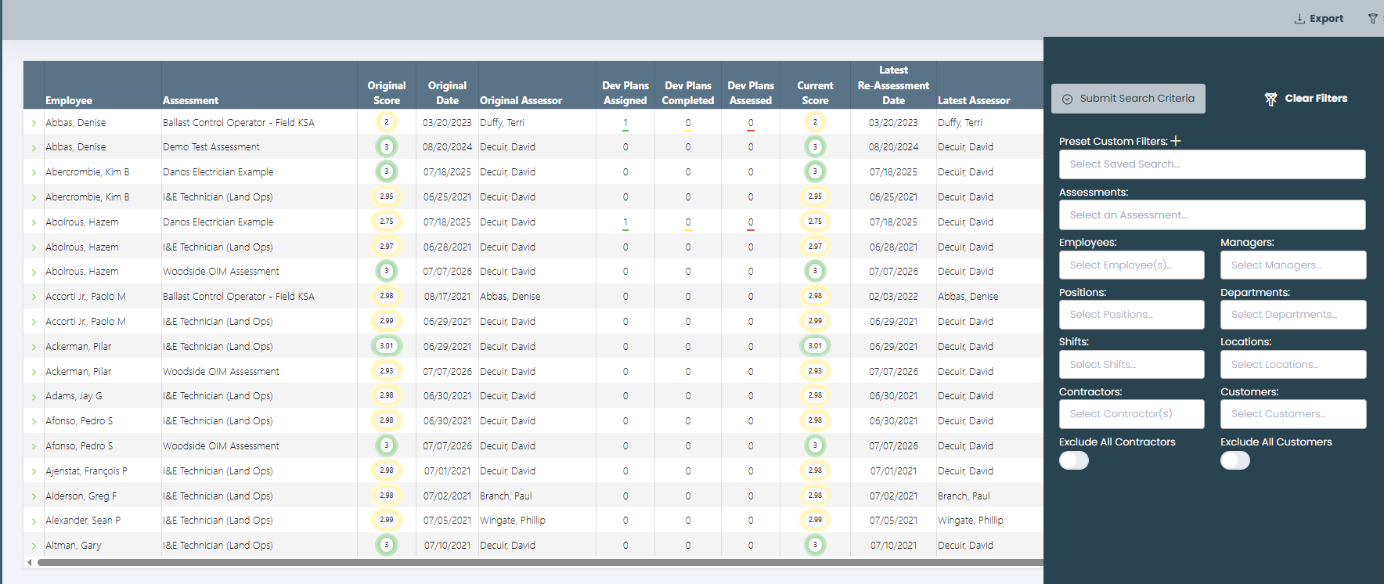The width and height of the screenshot is (1384, 584).
Task: Click the original date 08/20/2024
Action: pos(447,147)
